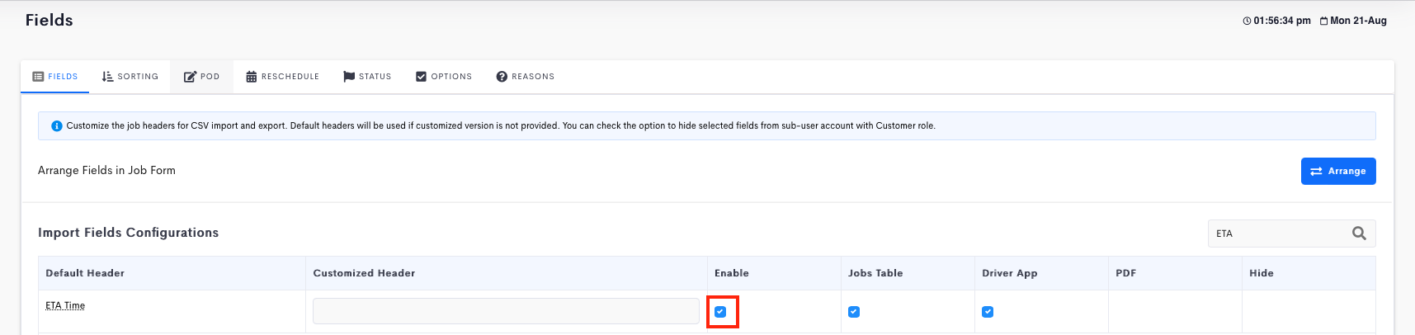Focus the ETA search input field

tap(1279, 234)
